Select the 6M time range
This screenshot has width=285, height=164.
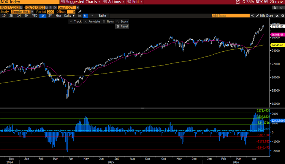[x=27, y=16]
